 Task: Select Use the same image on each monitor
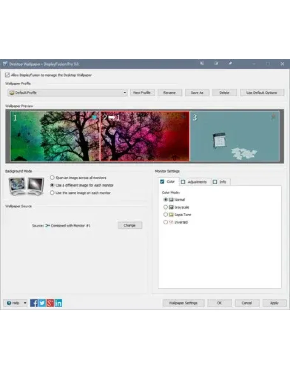tap(53, 193)
